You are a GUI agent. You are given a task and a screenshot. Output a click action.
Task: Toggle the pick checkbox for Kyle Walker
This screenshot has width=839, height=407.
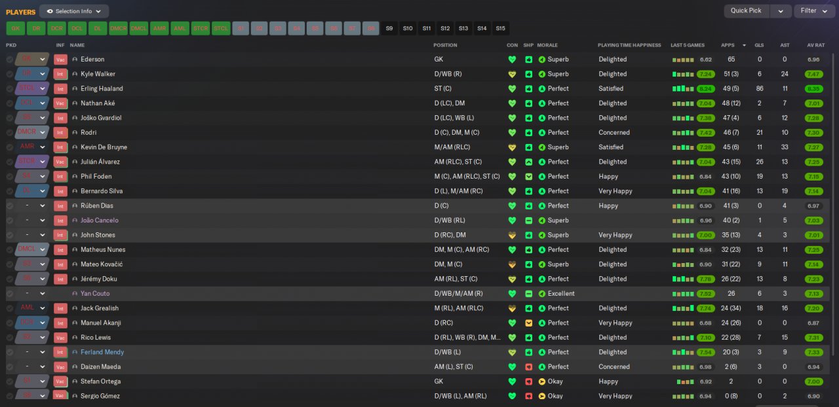click(x=10, y=74)
